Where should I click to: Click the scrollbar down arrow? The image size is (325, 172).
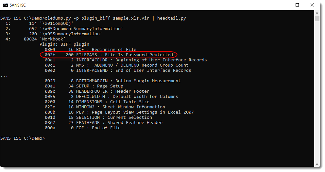[317, 164]
